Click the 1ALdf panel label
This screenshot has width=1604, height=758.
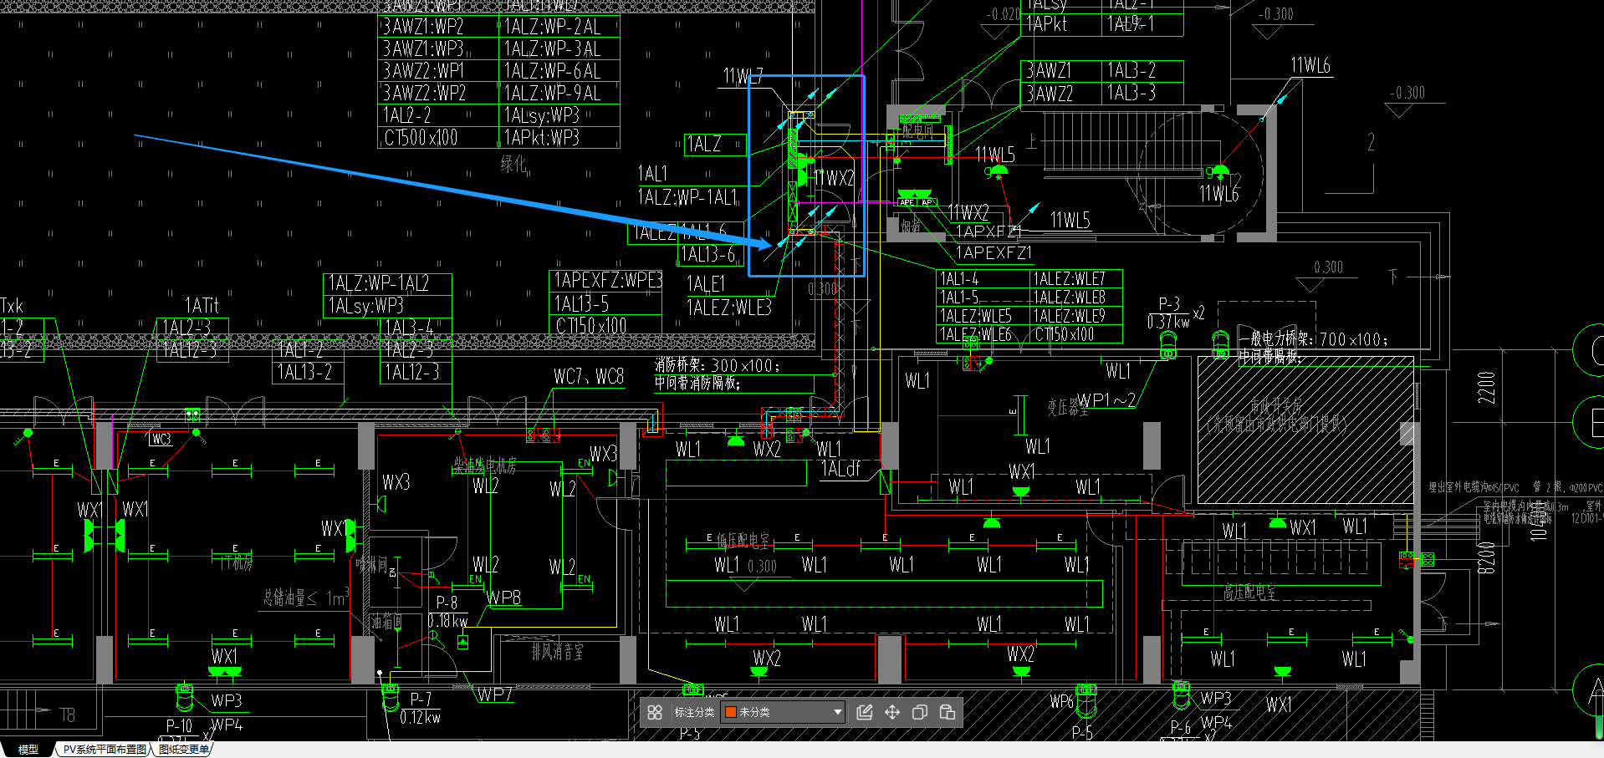(x=840, y=469)
